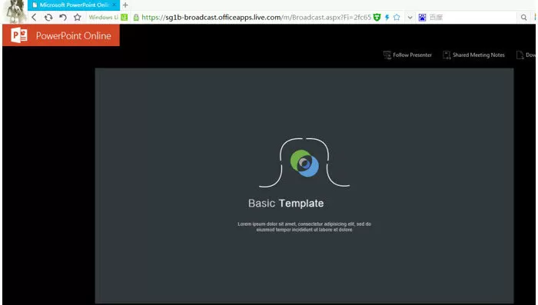
Task: Click the Basic Template slide title
Action: click(286, 203)
